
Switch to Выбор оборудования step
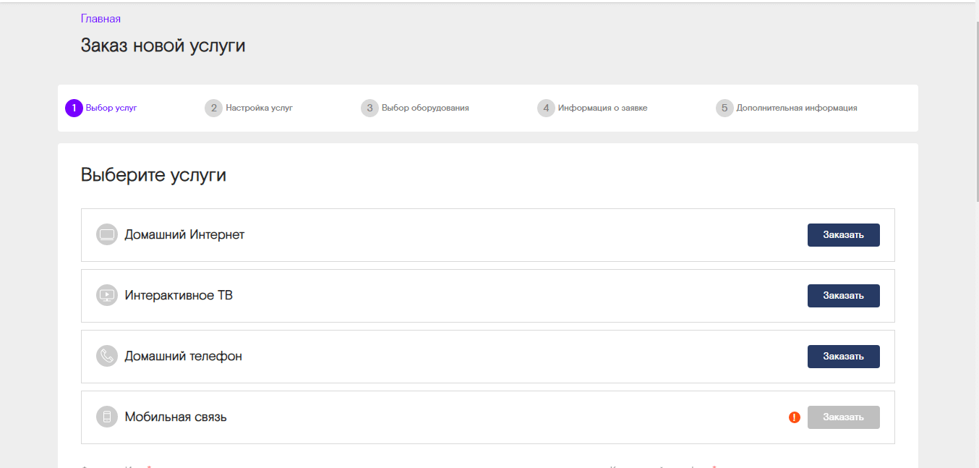[x=425, y=109]
